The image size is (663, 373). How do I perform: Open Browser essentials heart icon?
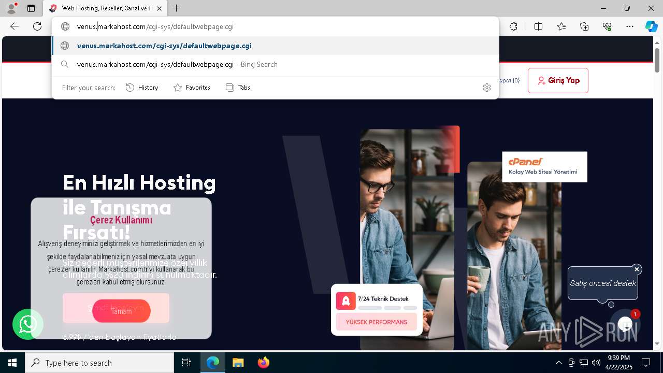(607, 26)
